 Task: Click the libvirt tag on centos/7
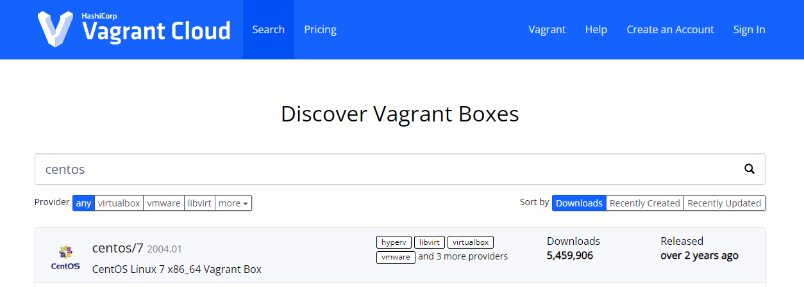(x=429, y=242)
